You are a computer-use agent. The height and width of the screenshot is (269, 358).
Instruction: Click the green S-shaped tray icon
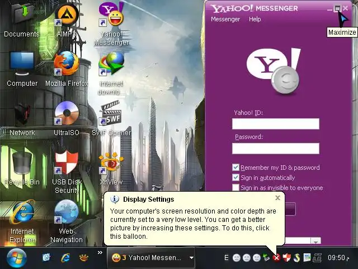pyautogui.click(x=296, y=258)
